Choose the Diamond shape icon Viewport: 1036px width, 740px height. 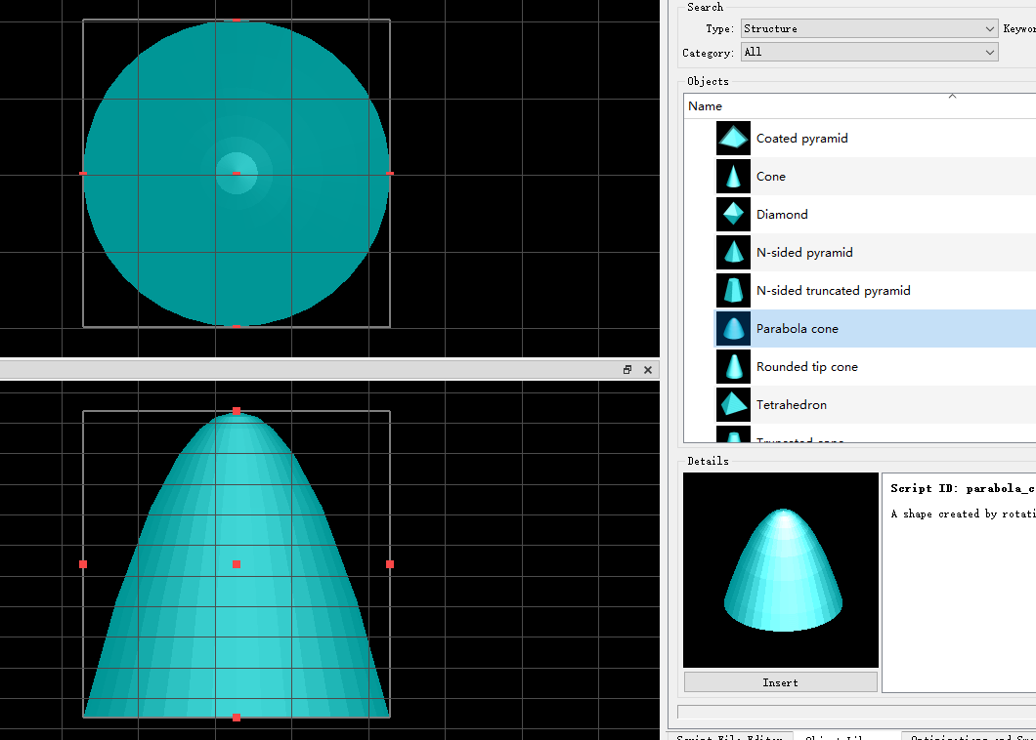733,215
